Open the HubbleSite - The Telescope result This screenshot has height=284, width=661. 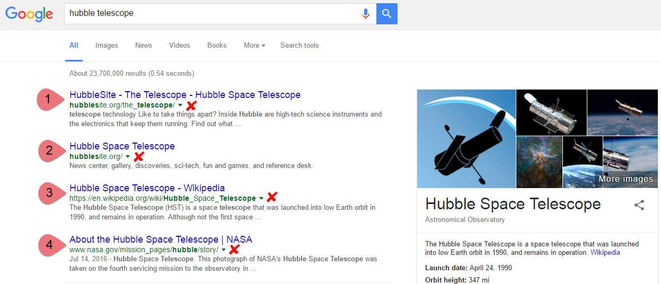point(185,95)
